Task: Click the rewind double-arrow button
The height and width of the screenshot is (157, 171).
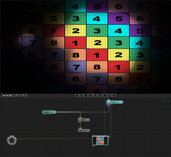Action: click(86, 95)
